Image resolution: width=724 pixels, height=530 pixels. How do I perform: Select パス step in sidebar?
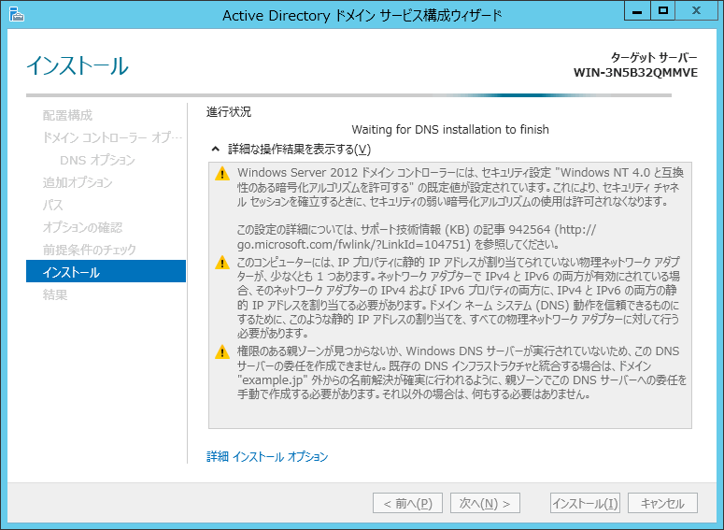(52, 205)
